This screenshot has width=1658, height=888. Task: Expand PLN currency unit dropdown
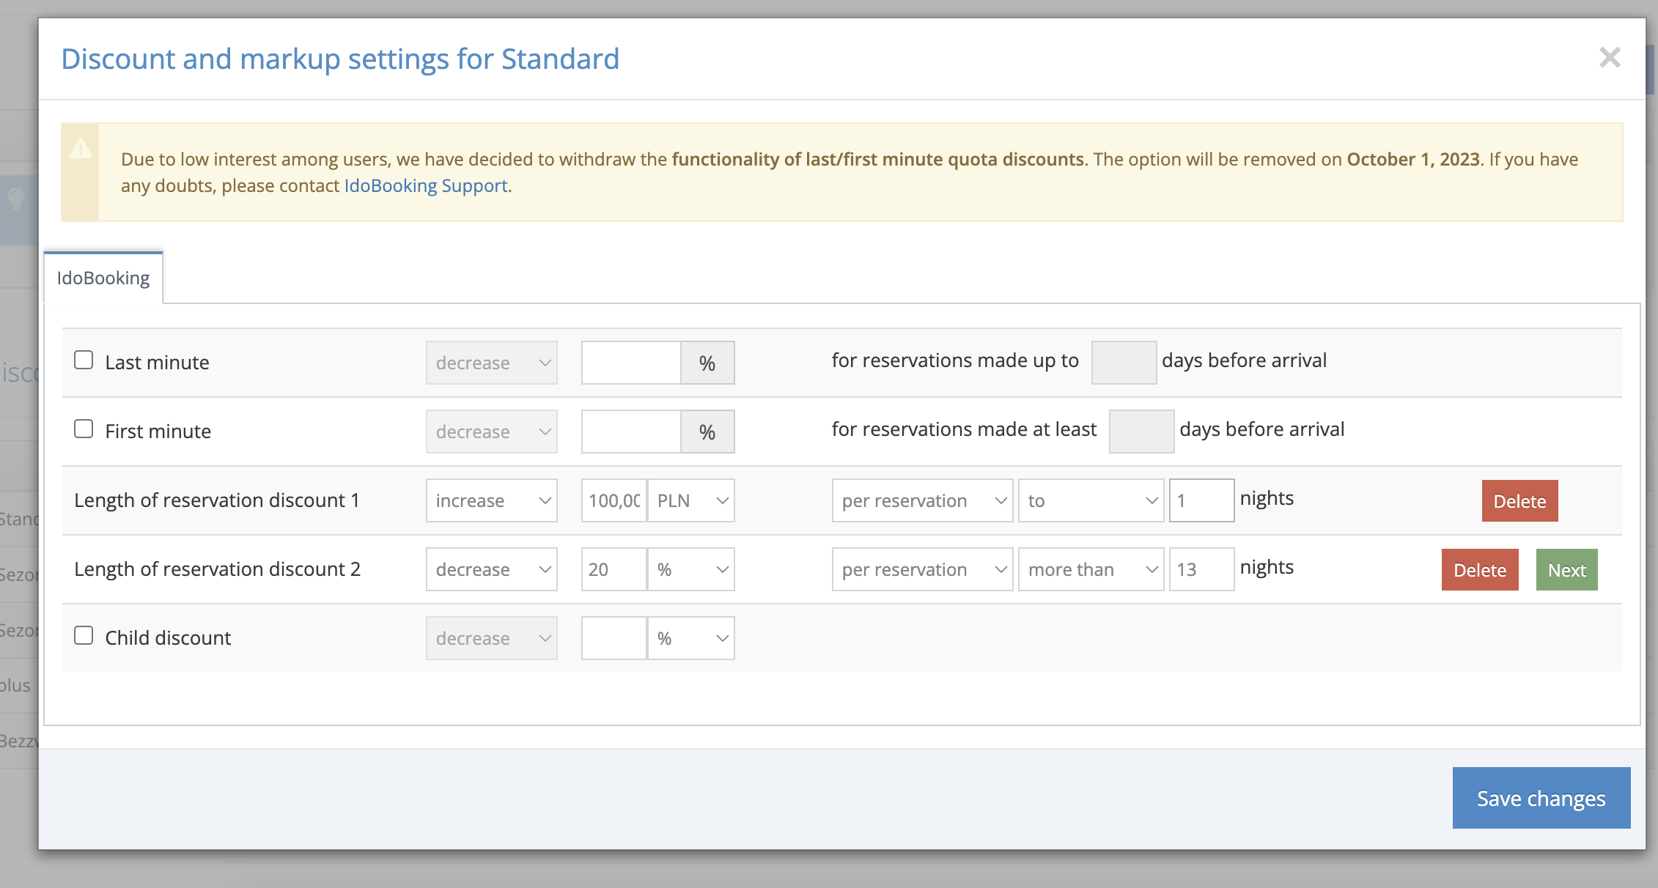690,501
